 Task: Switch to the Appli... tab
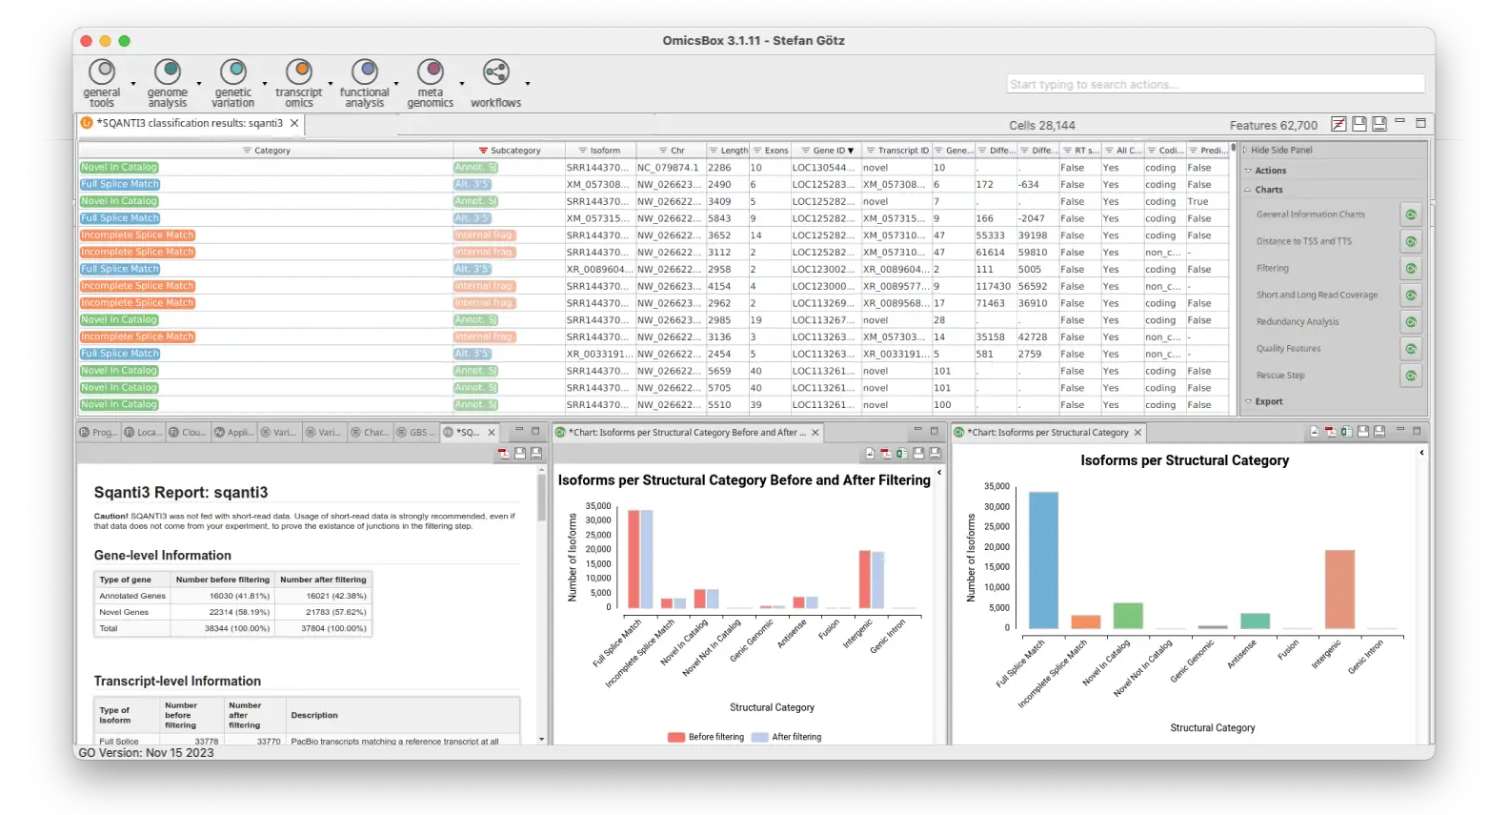233,432
